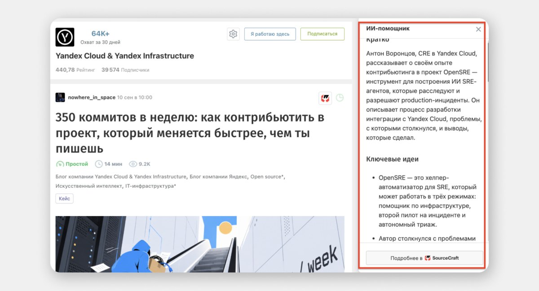Open 'Блог компании Yandex Cloud & Yandex Infrastructure' hub
The width and height of the screenshot is (539, 291).
(x=121, y=177)
